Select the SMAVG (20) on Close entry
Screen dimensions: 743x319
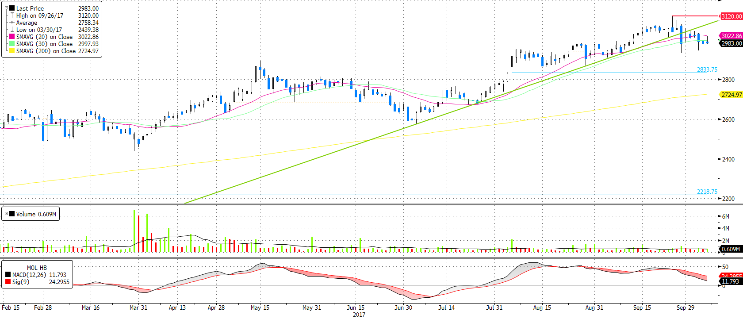pyautogui.click(x=44, y=37)
